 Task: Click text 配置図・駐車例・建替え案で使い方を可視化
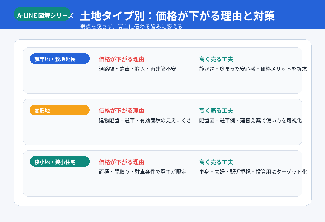(x=251, y=120)
